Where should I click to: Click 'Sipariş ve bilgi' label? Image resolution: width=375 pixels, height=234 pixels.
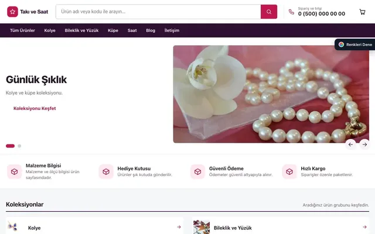310,9
